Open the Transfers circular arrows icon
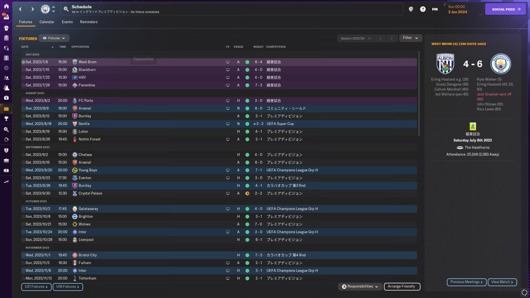 pyautogui.click(x=6, y=139)
